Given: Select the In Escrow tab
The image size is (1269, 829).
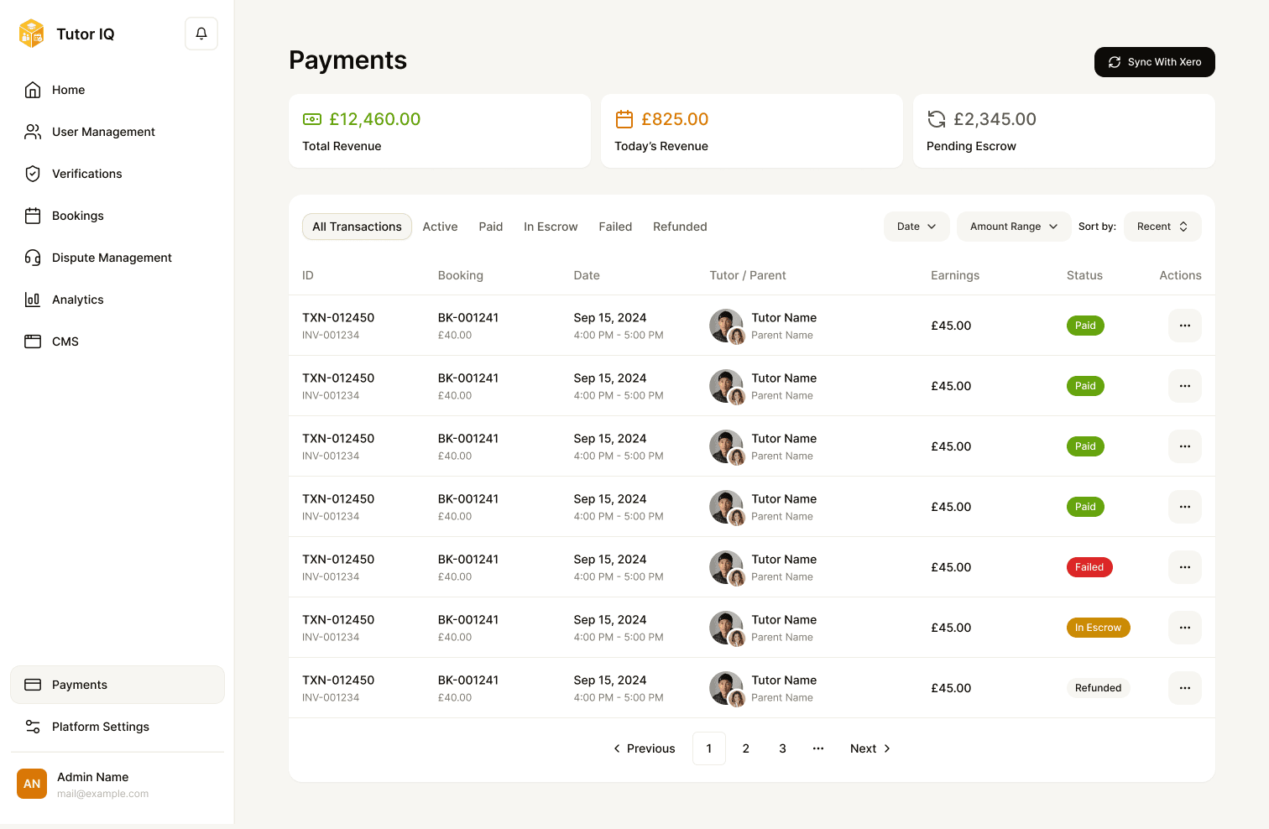Looking at the screenshot, I should 551,227.
